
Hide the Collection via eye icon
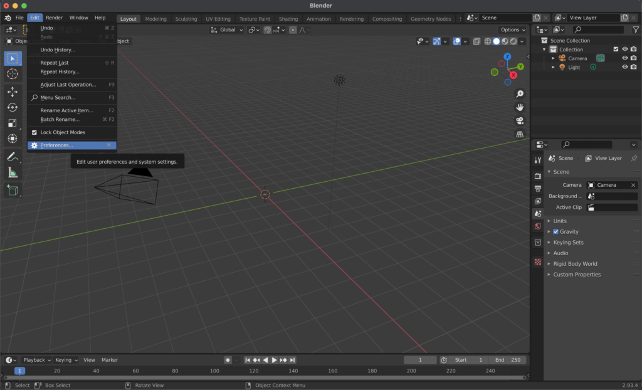coord(625,49)
